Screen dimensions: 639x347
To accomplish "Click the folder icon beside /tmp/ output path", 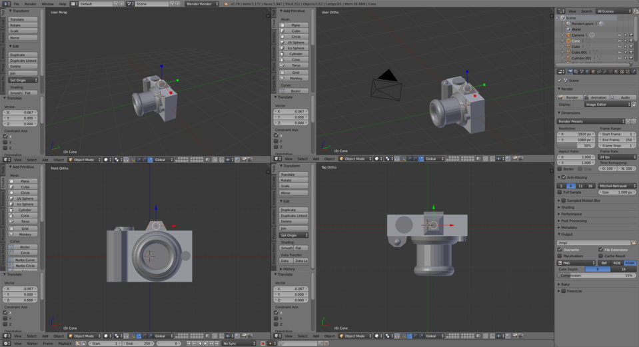I will [634, 242].
